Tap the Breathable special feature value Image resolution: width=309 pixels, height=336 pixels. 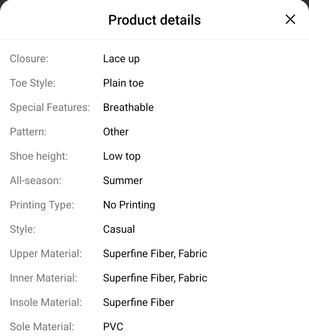128,107
